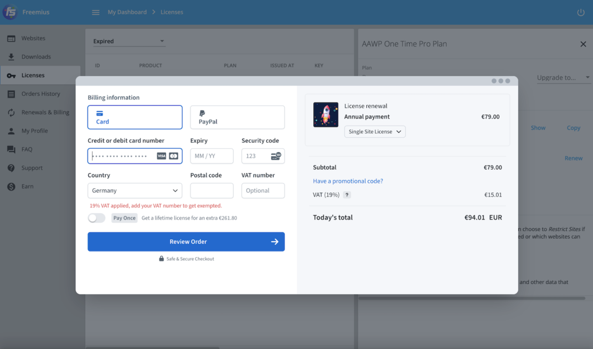
Task: Open the Single Site License dropdown
Action: [x=375, y=132]
